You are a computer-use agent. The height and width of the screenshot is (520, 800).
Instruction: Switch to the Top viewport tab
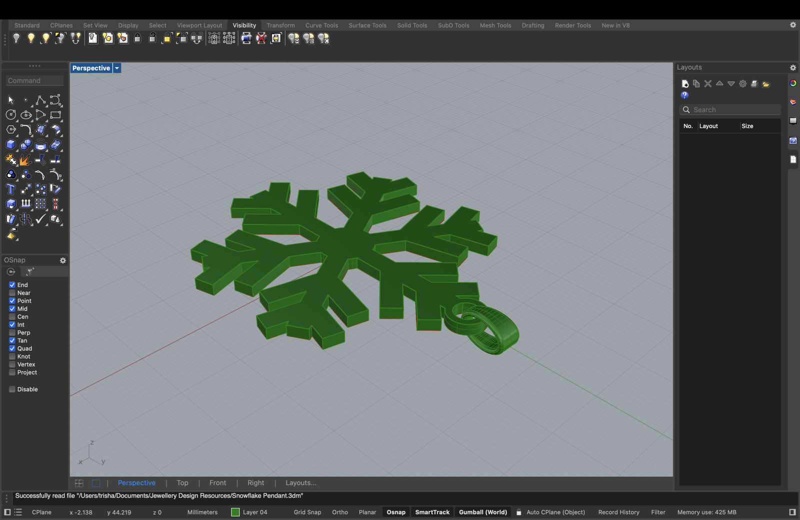(182, 483)
